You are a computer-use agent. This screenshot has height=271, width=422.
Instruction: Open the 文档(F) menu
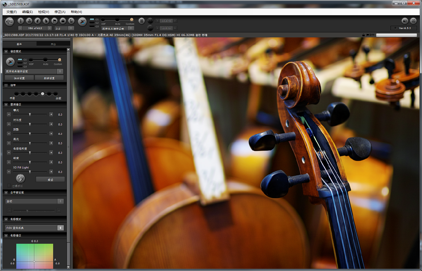pos(12,12)
